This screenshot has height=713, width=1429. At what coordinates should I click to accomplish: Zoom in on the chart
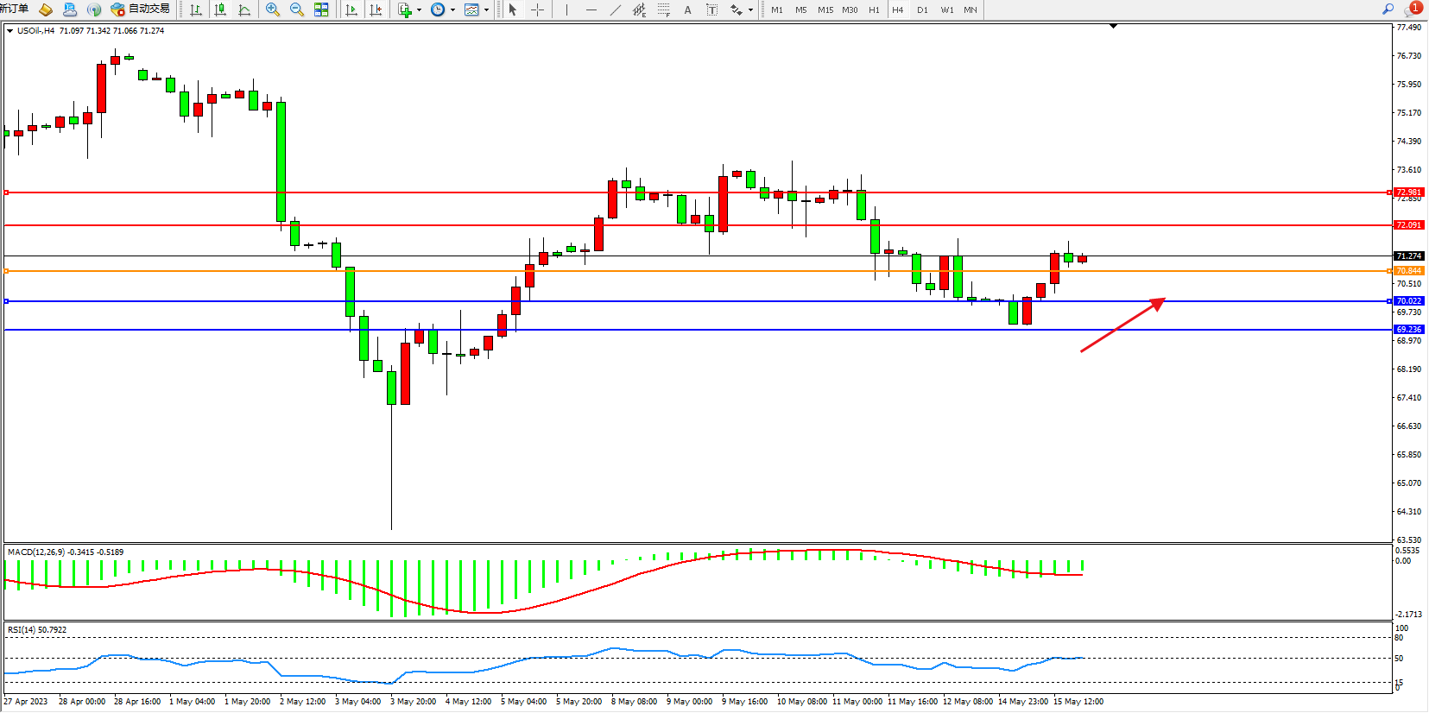pyautogui.click(x=273, y=9)
